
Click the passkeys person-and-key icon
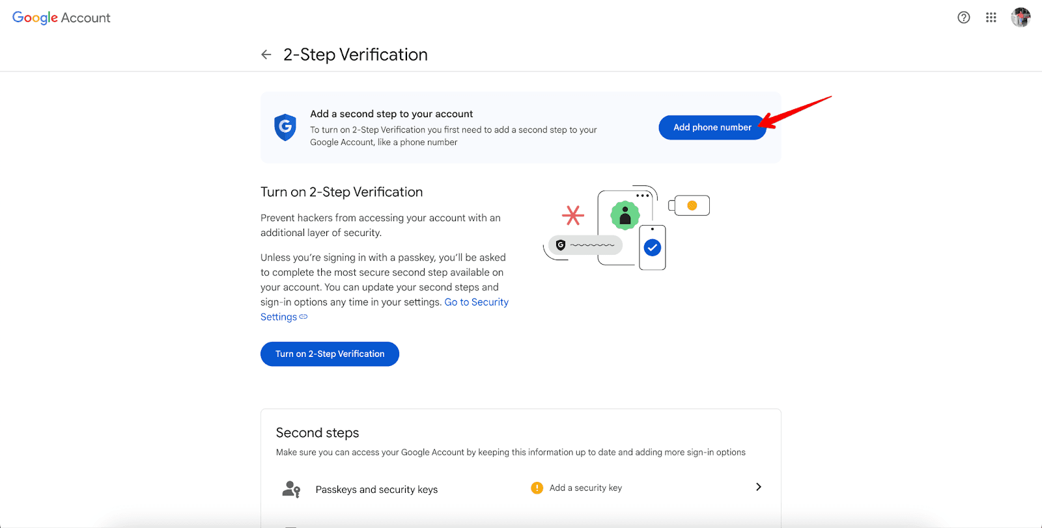click(291, 489)
